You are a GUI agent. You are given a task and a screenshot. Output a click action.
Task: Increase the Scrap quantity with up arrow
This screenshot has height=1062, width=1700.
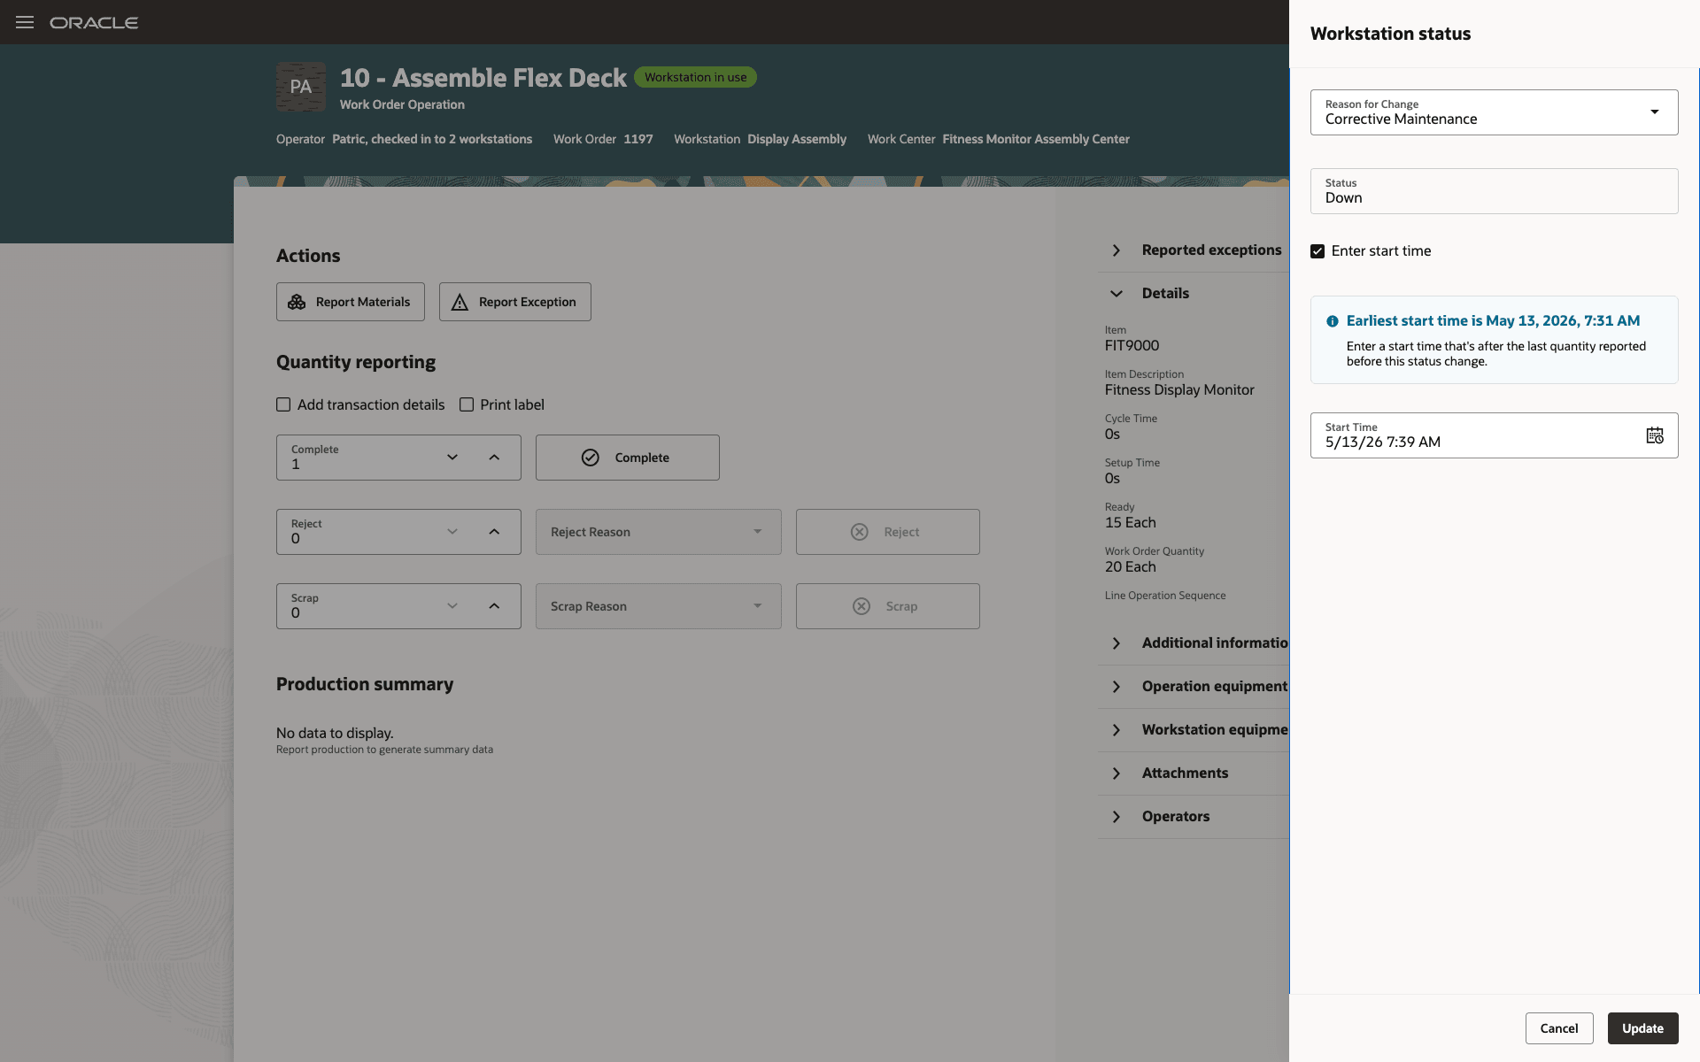pyautogui.click(x=494, y=606)
